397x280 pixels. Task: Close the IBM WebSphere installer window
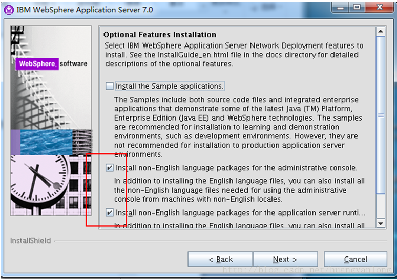[379, 7]
